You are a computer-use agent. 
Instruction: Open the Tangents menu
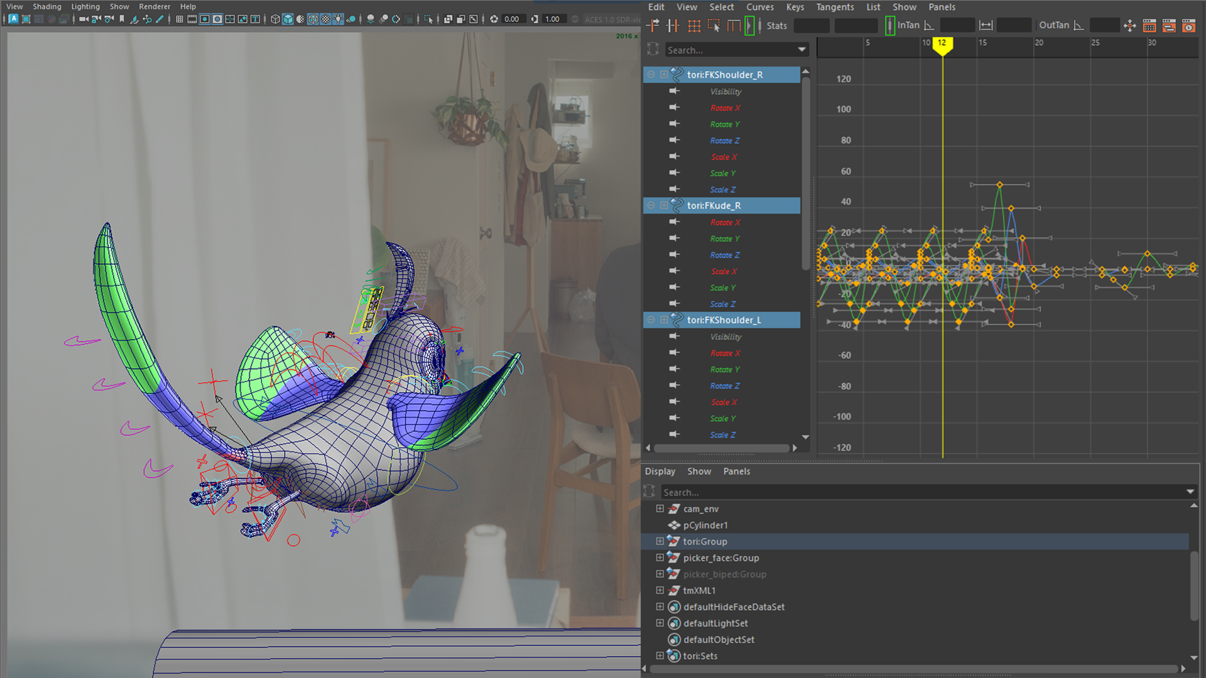point(834,7)
